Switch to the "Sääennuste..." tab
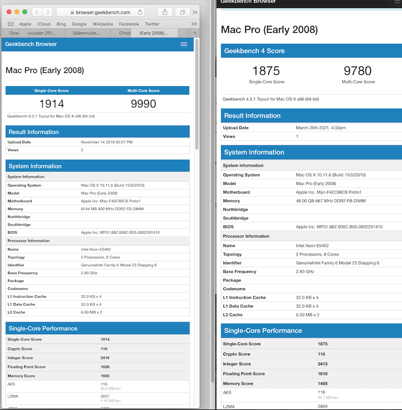This screenshot has height=410, width=402. point(86,33)
